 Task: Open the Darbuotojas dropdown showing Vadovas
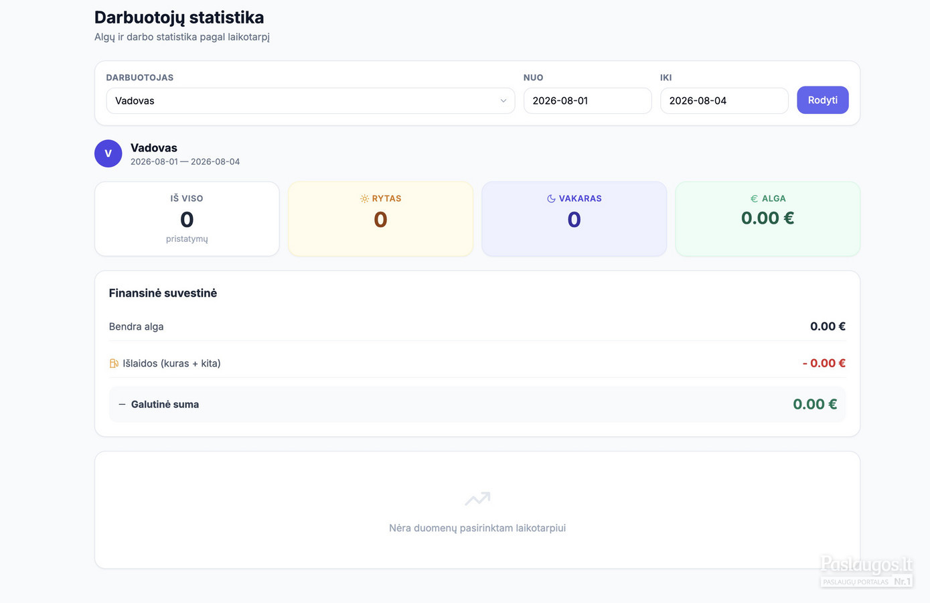311,100
